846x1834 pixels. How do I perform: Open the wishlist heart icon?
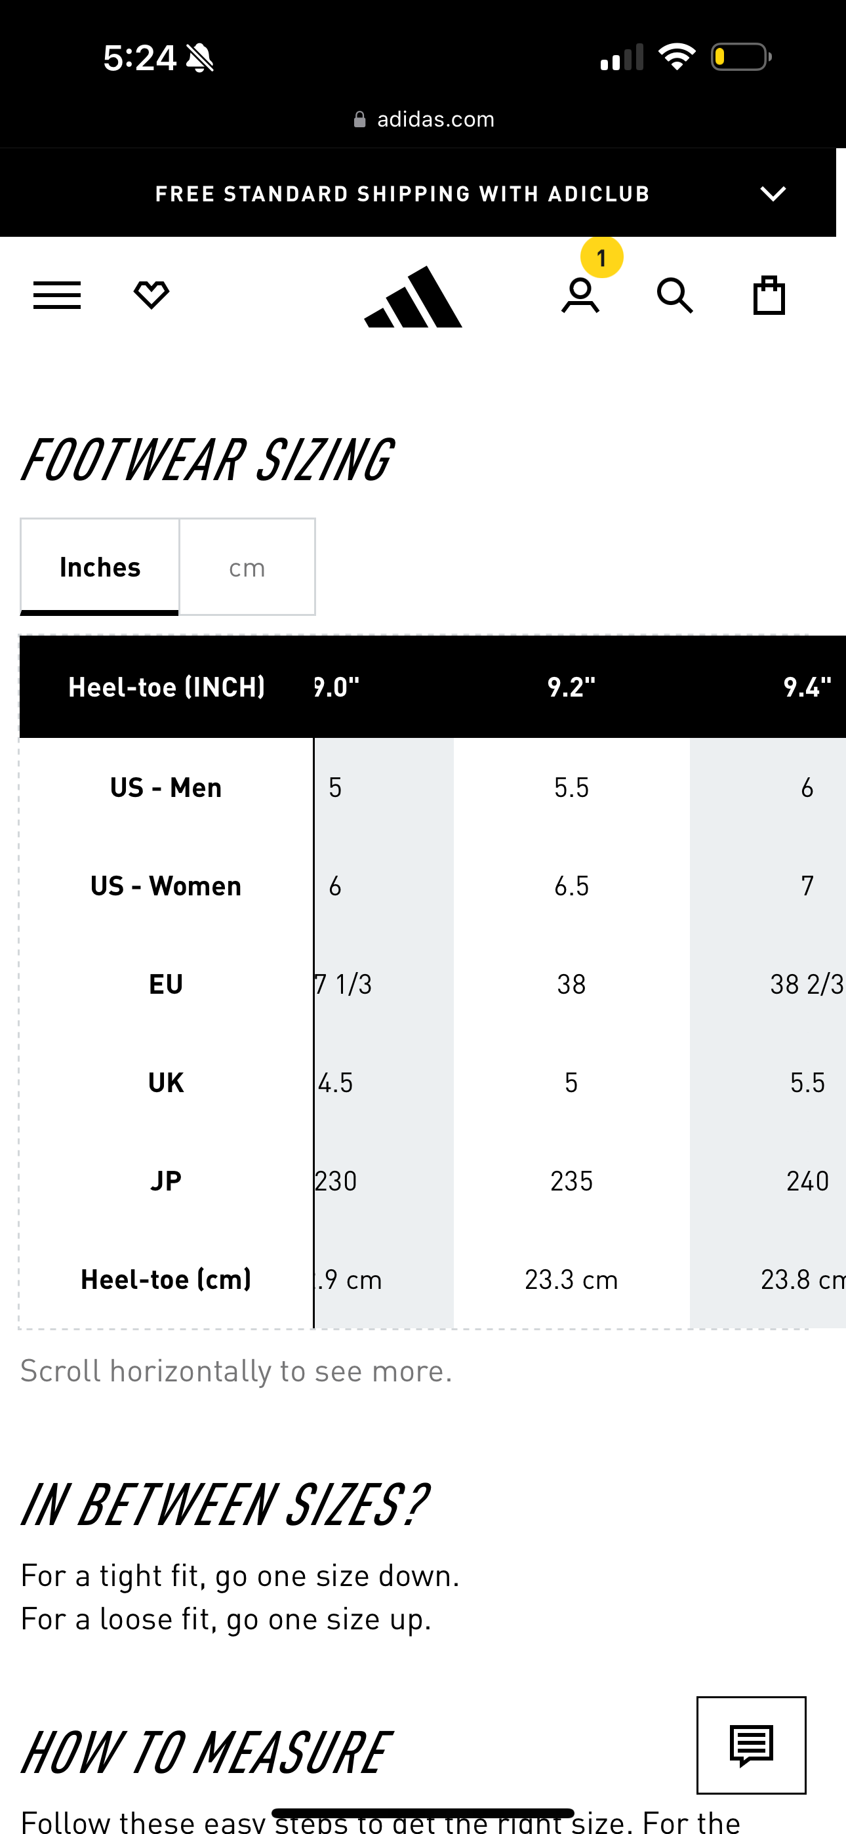pyautogui.click(x=151, y=295)
